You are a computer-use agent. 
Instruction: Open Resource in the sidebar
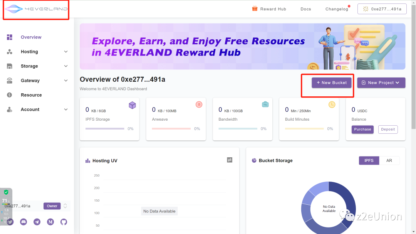pos(31,95)
